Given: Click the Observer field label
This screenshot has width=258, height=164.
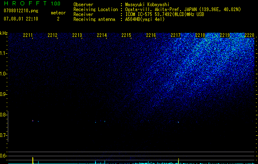Looking at the screenshot, I should tap(83, 5).
